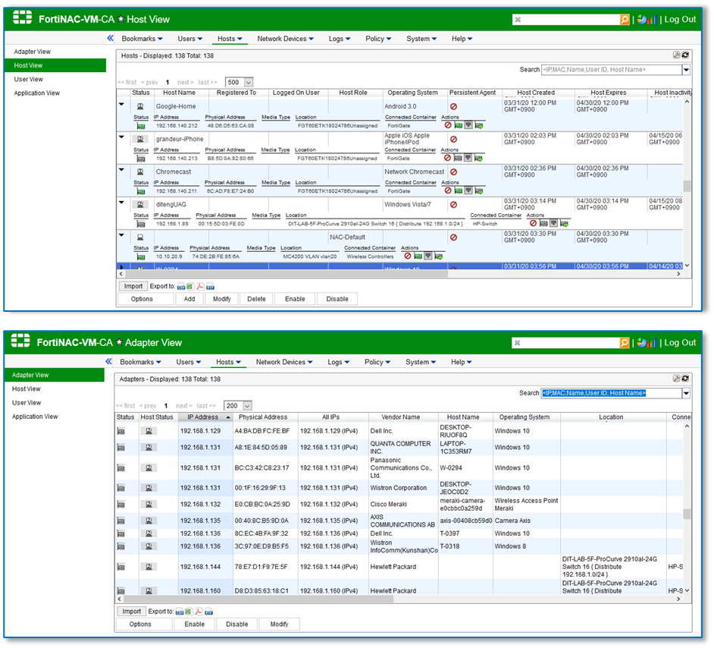Collapse the ditengUAG host row
The width and height of the screenshot is (714, 648).
(x=121, y=203)
